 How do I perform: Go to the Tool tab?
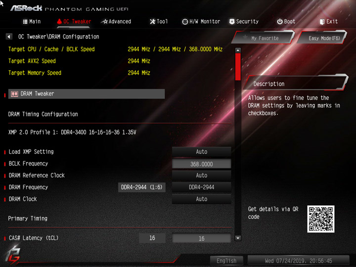(x=159, y=22)
